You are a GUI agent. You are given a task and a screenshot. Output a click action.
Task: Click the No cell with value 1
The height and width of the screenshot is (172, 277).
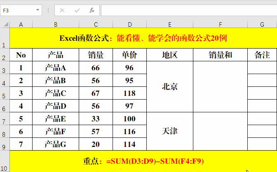[x=21, y=67]
